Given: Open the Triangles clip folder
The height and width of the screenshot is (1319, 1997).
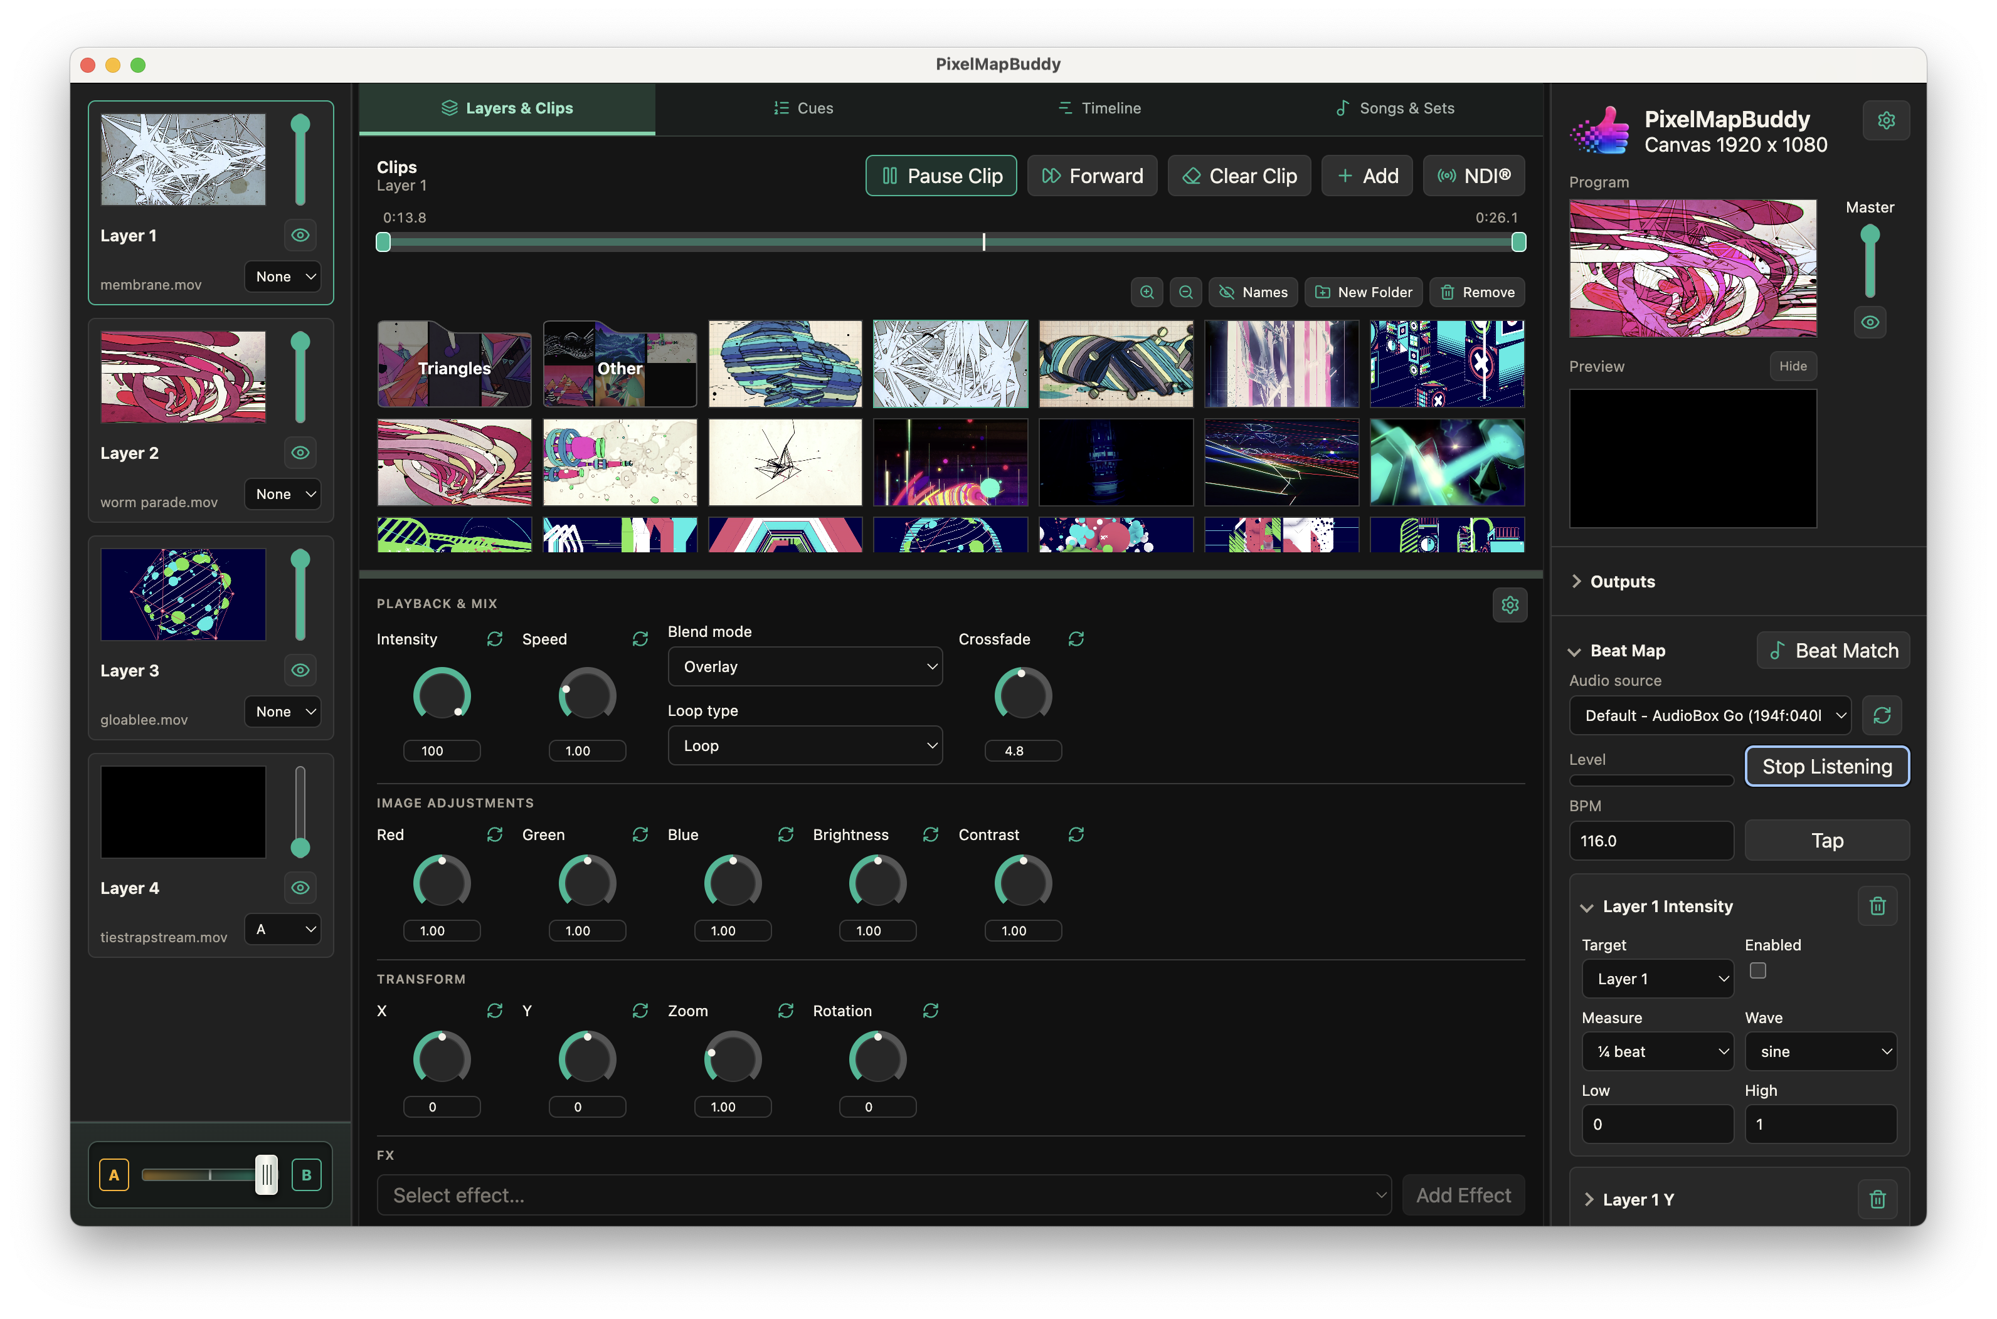Looking at the screenshot, I should pyautogui.click(x=455, y=364).
